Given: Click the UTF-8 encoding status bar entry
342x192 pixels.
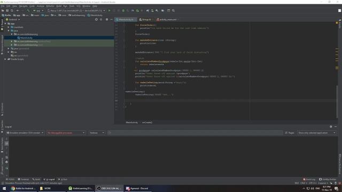Looking at the screenshot, I should (313, 183).
